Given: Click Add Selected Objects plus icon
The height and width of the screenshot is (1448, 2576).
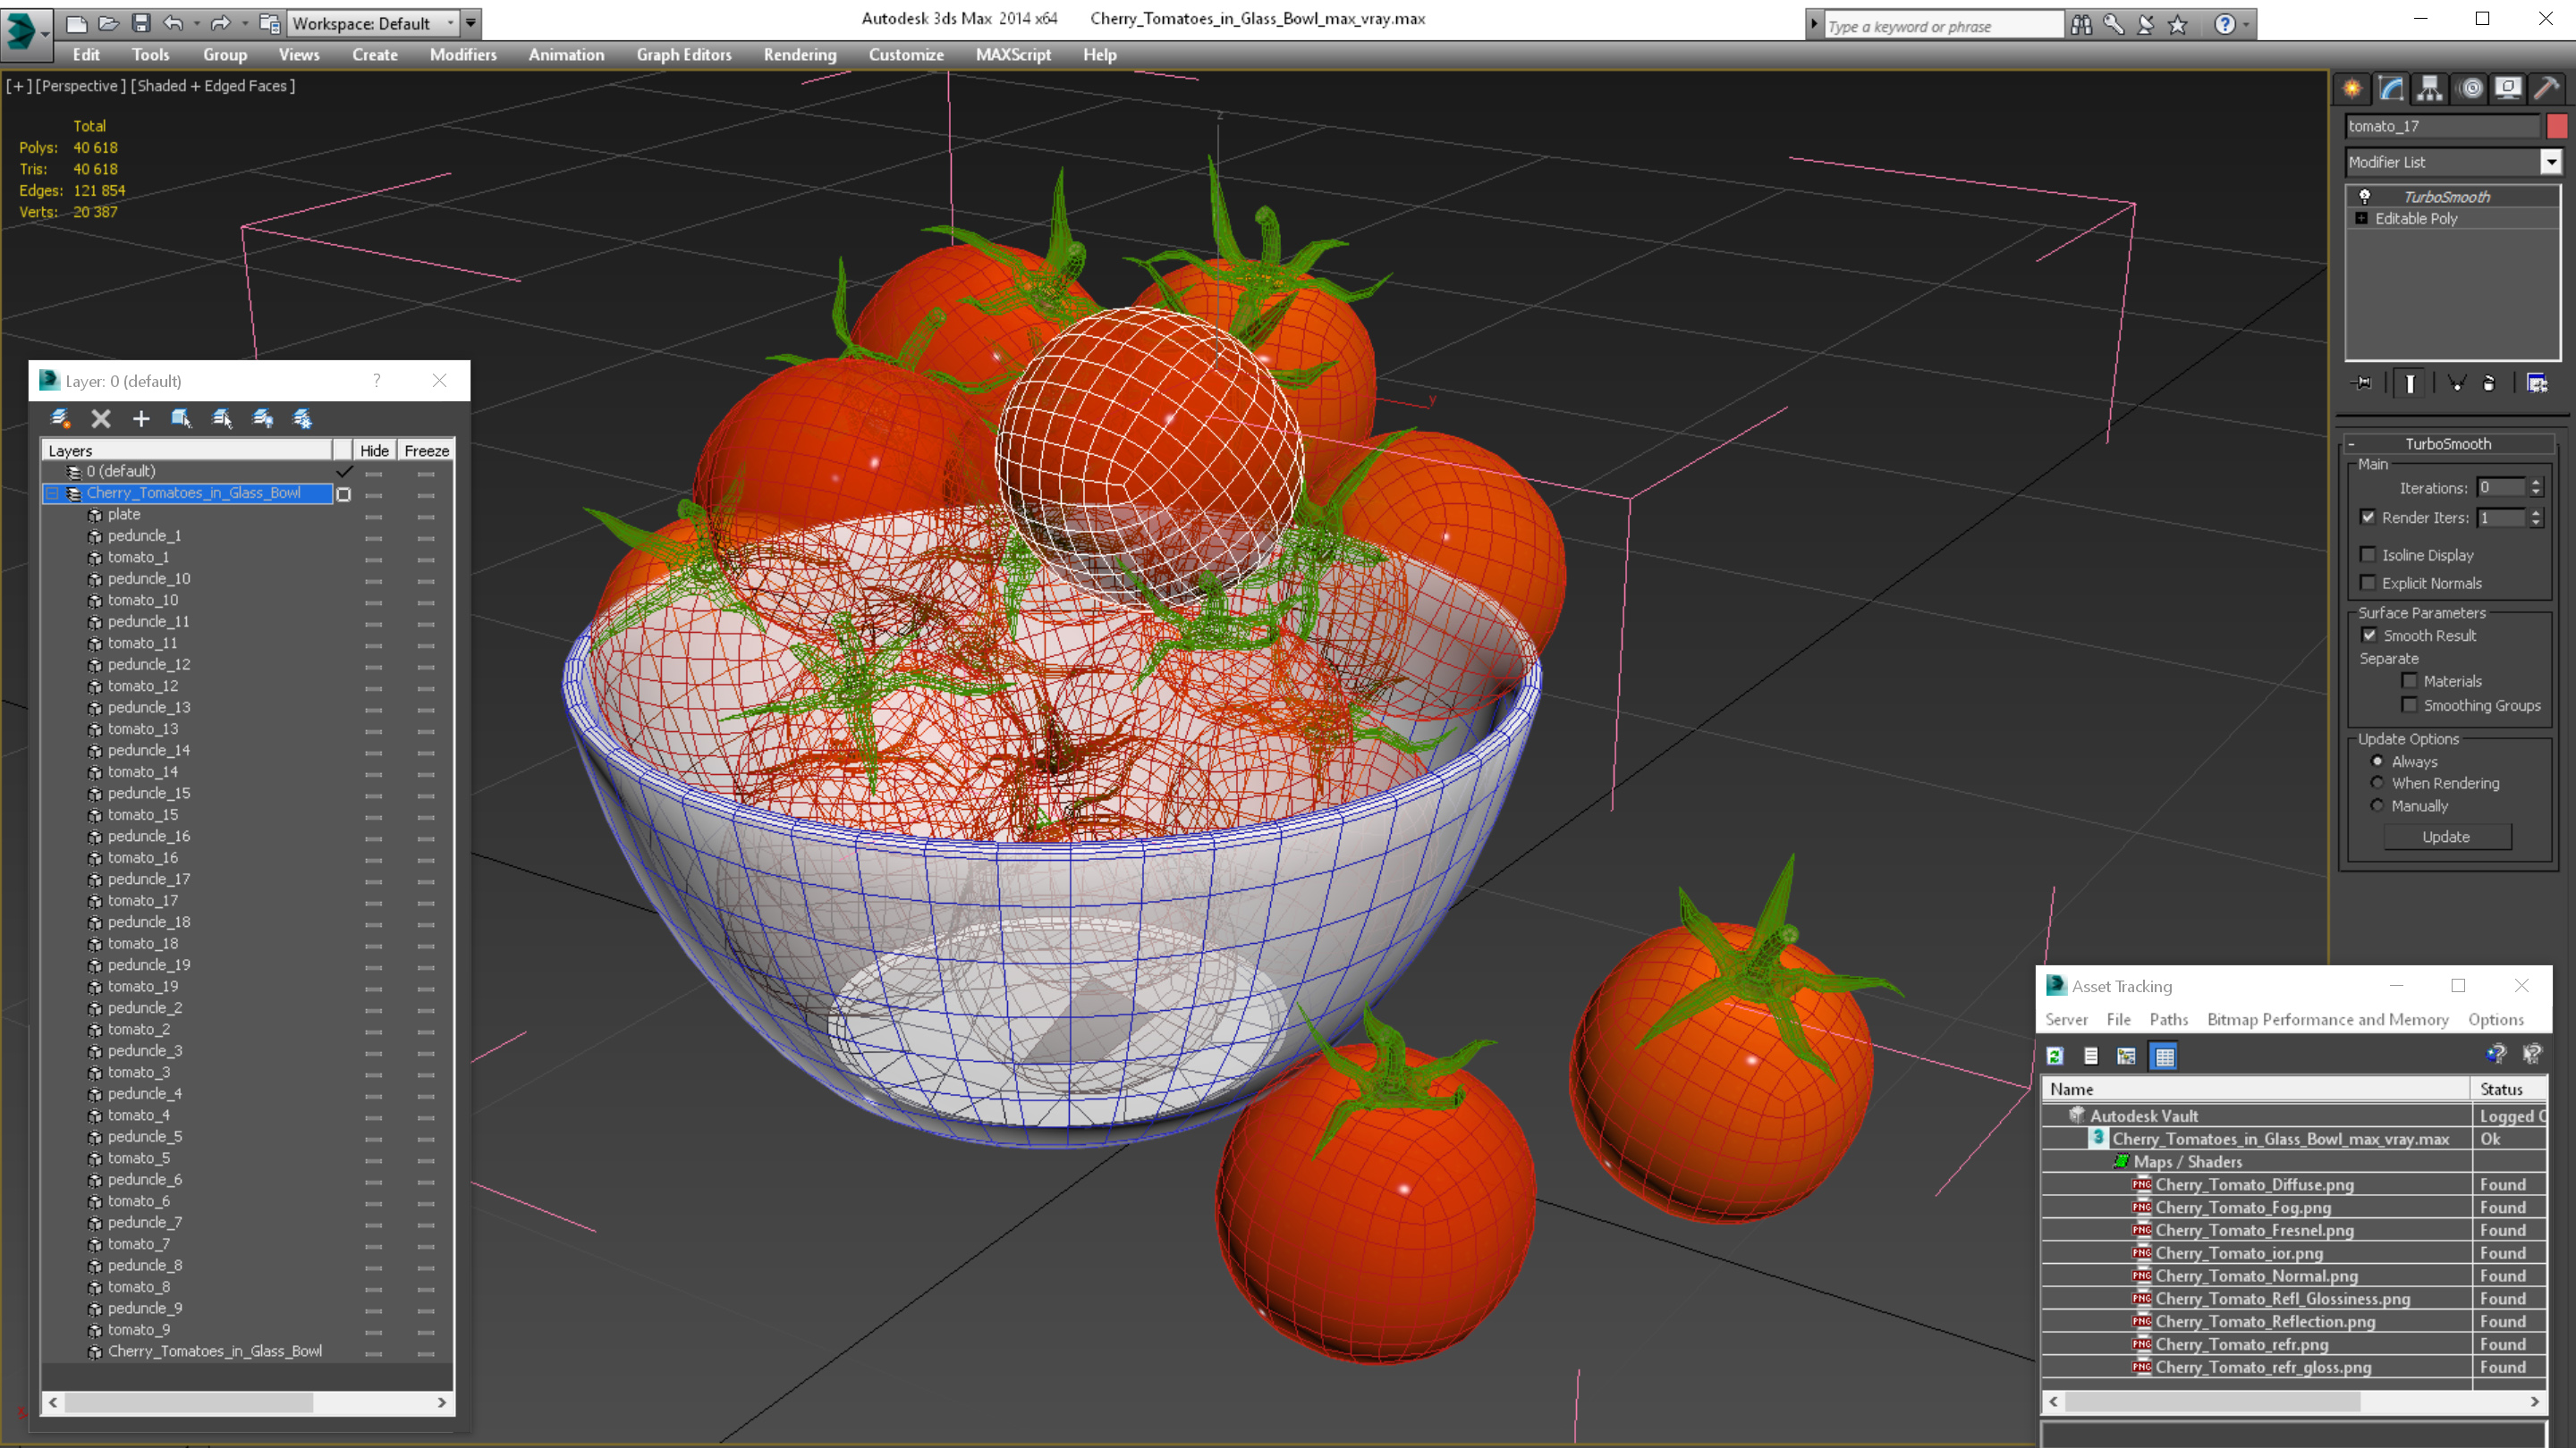Looking at the screenshot, I should pyautogui.click(x=141, y=418).
